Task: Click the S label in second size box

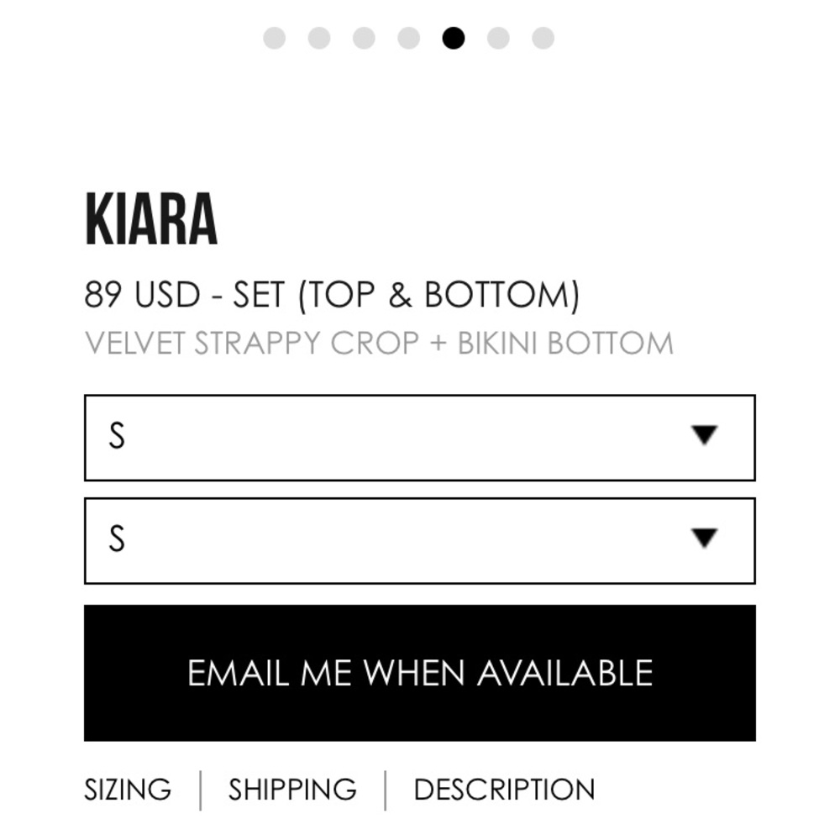Action: coord(117,538)
